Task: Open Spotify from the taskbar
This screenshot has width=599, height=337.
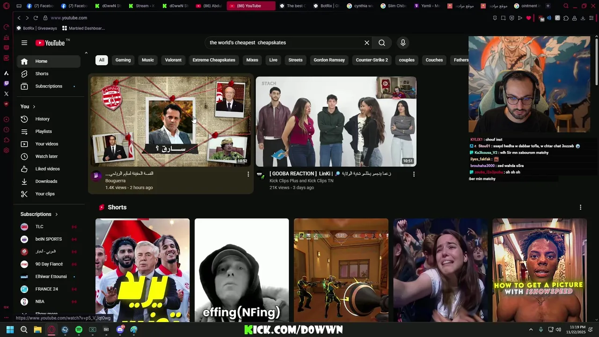Action: tap(79, 330)
